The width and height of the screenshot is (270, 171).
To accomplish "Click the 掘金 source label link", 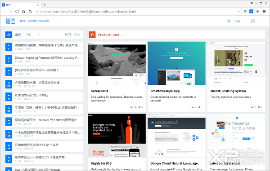I will tap(18, 35).
